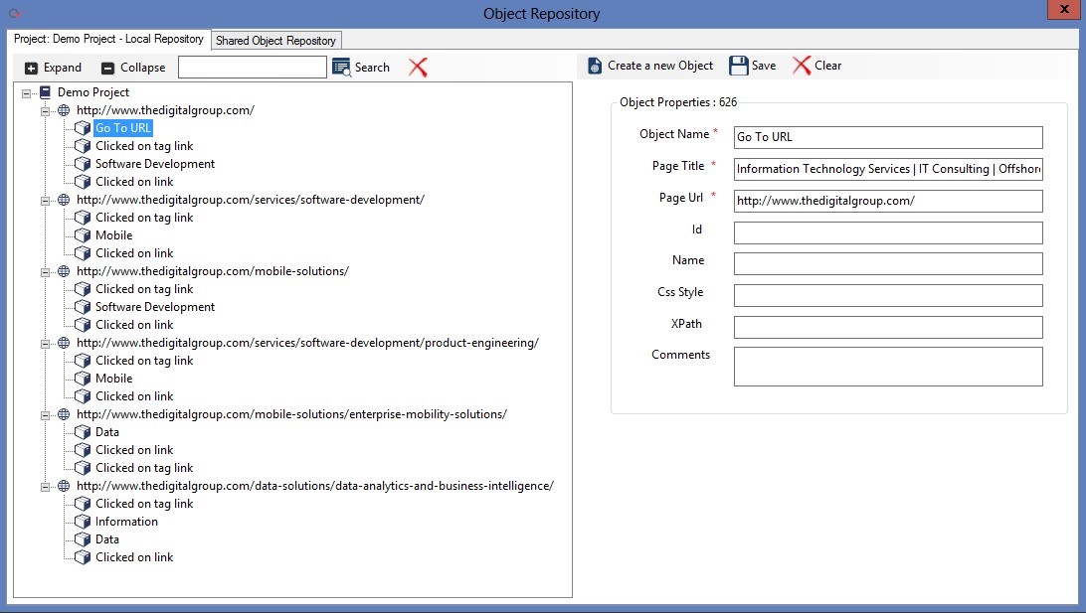Click the globe icon for http://www.thedigitalgroup.com/
Viewport: 1086px width, 613px height.
[x=64, y=110]
